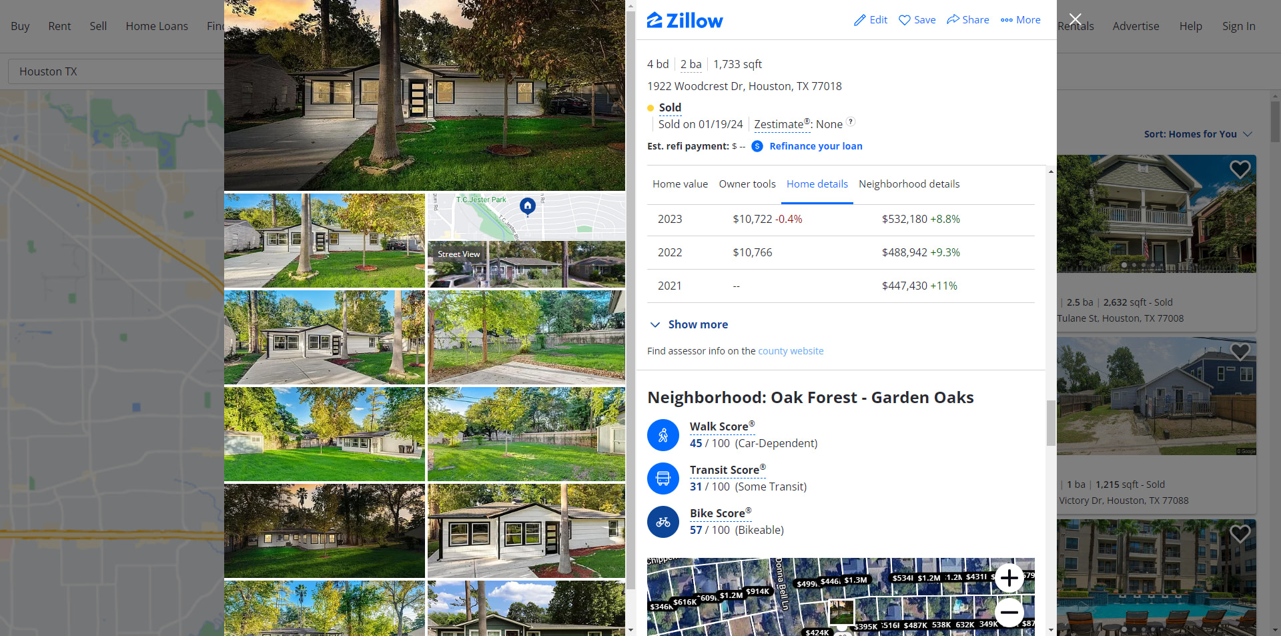Save this home with heart icon
1281x636 pixels.
coord(905,20)
